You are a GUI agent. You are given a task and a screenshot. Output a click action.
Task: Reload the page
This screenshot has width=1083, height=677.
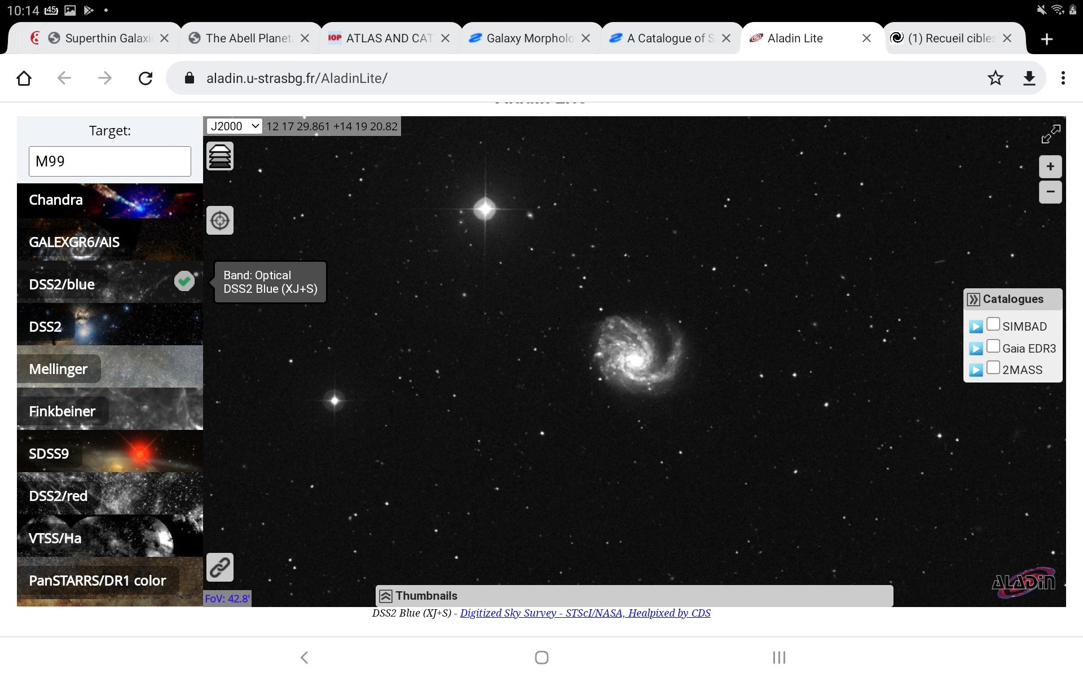coord(146,78)
